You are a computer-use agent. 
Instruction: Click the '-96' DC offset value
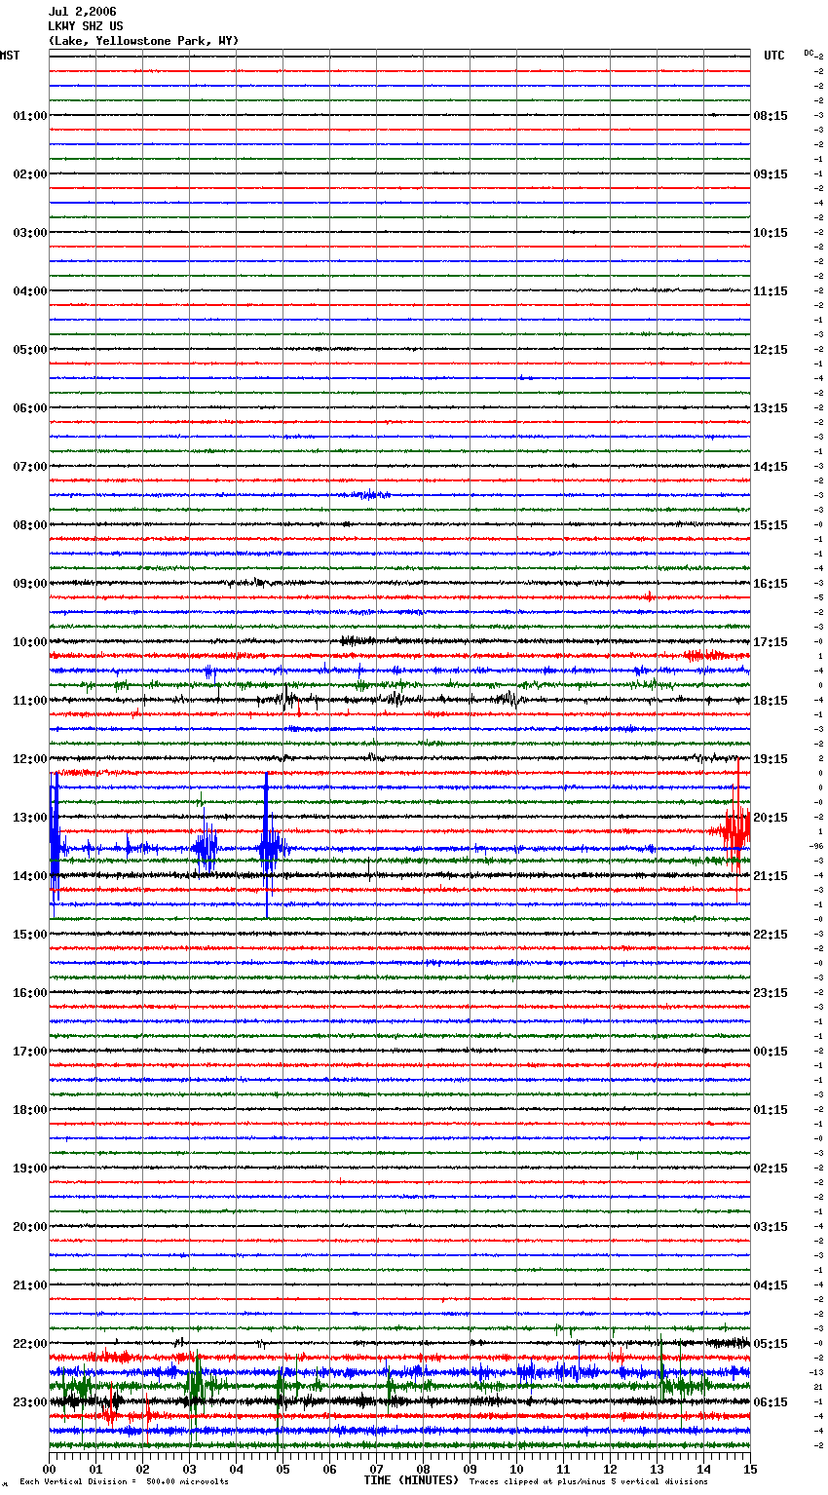point(816,846)
